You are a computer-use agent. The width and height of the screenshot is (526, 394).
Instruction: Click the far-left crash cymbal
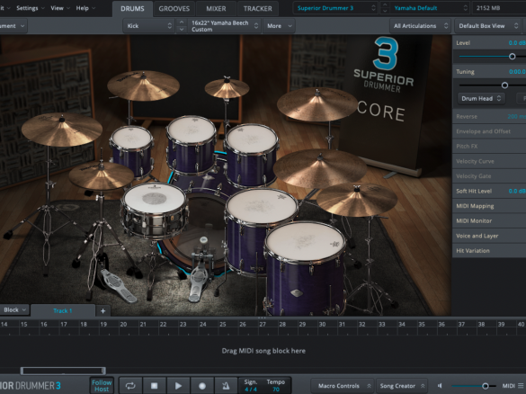tap(62, 129)
